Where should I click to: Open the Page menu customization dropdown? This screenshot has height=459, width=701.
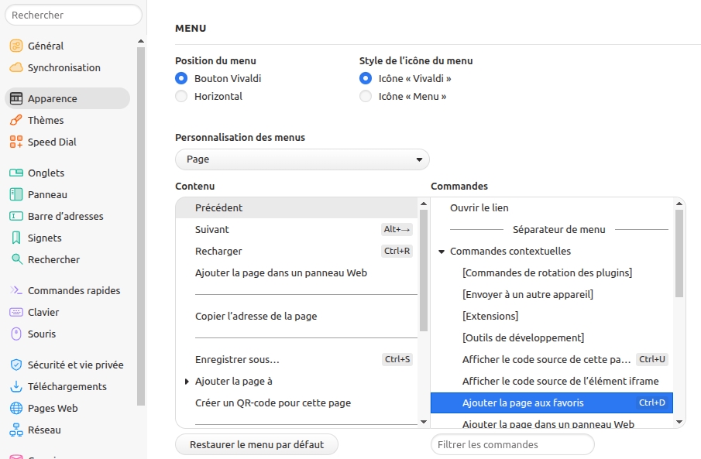302,159
